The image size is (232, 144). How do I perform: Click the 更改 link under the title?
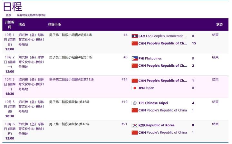pos(8,15)
